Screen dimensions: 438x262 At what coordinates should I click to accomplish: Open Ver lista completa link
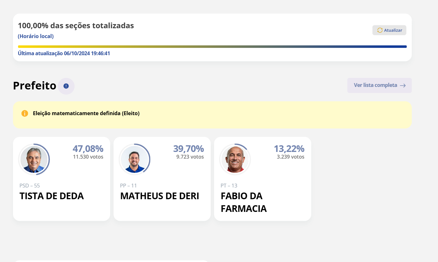pos(380,85)
